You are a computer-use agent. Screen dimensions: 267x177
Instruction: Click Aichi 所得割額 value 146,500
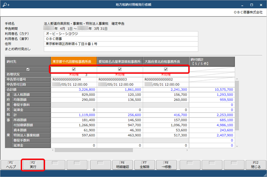tap(134, 120)
